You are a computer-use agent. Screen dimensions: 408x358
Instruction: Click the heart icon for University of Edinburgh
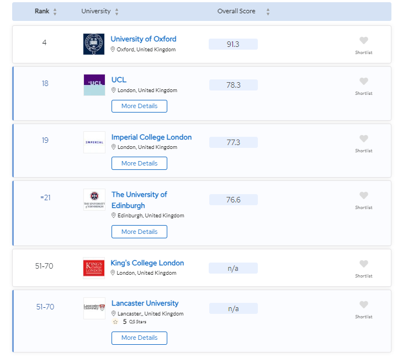click(x=363, y=195)
